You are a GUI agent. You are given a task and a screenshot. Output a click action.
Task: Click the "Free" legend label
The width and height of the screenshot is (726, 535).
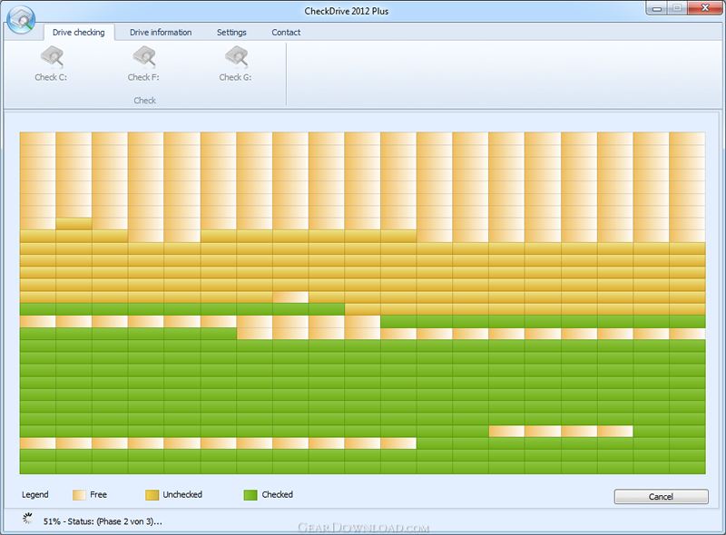pyautogui.click(x=98, y=495)
